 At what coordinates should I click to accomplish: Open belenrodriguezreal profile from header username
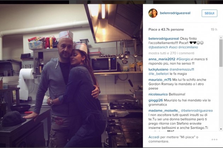point(175,13)
